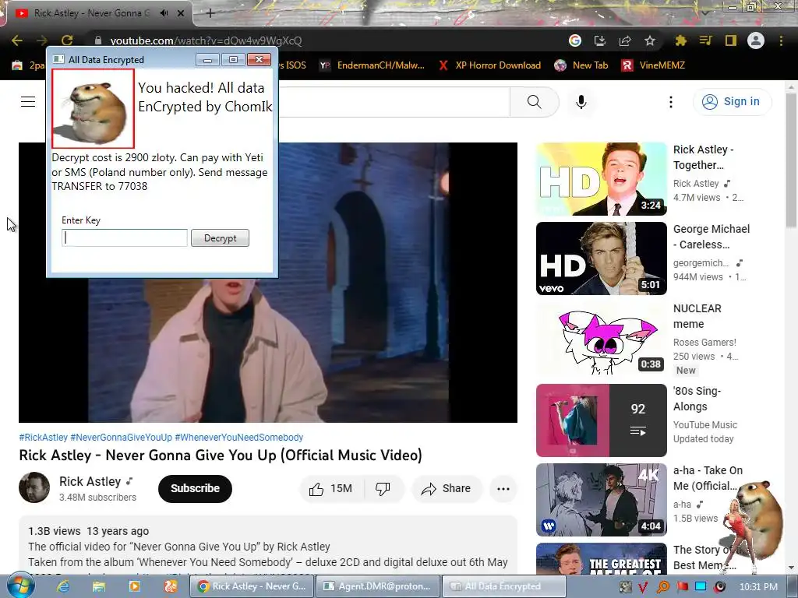Screen dimensions: 798x598
Task: Start voice search with the microphone
Action: 581,102
